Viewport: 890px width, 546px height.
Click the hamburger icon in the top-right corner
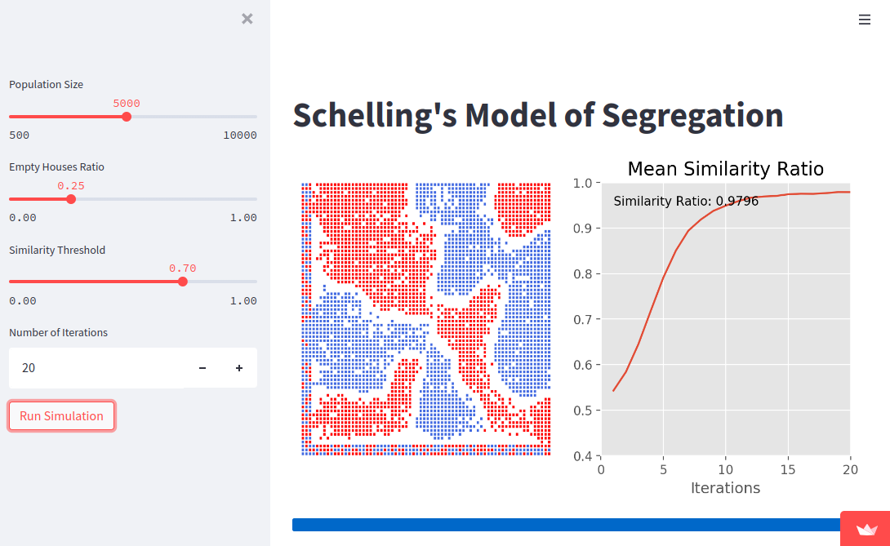tap(865, 19)
